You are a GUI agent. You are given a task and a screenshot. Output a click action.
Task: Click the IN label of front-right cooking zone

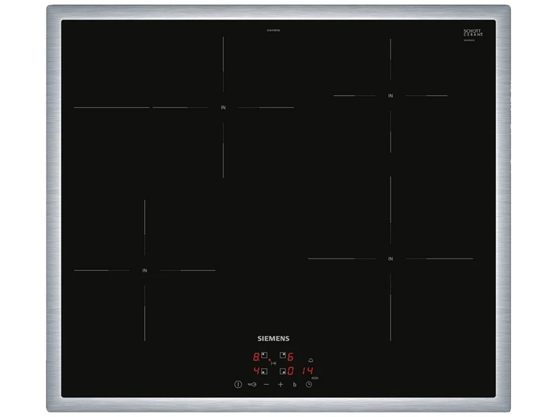391,259
